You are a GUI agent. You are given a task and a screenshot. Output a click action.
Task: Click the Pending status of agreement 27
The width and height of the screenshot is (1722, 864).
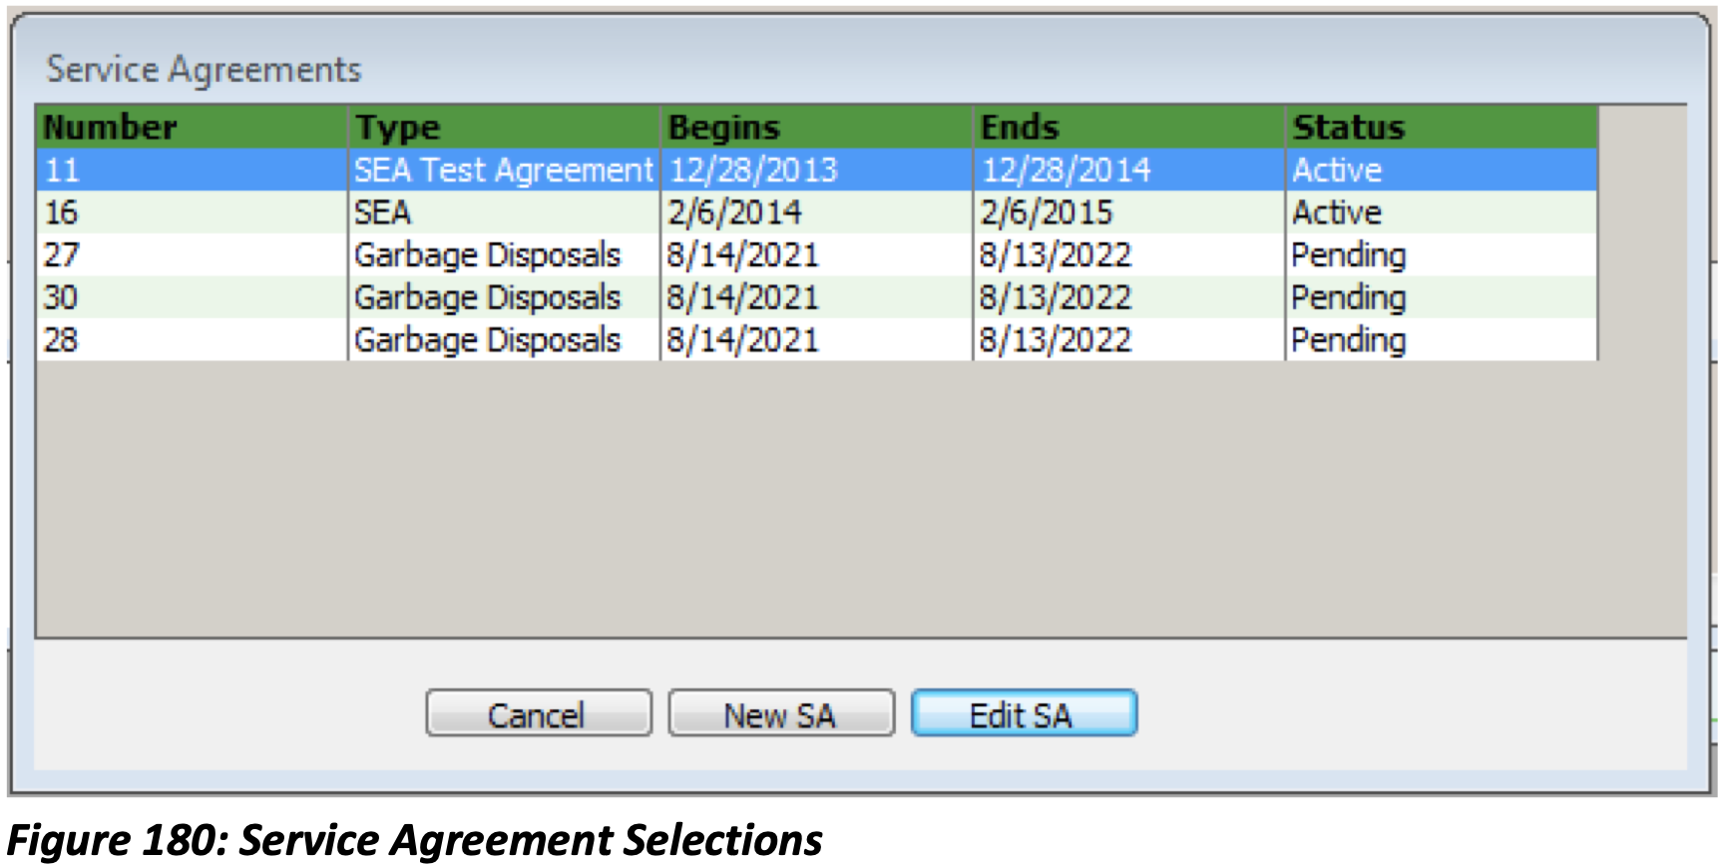pyautogui.click(x=1351, y=254)
